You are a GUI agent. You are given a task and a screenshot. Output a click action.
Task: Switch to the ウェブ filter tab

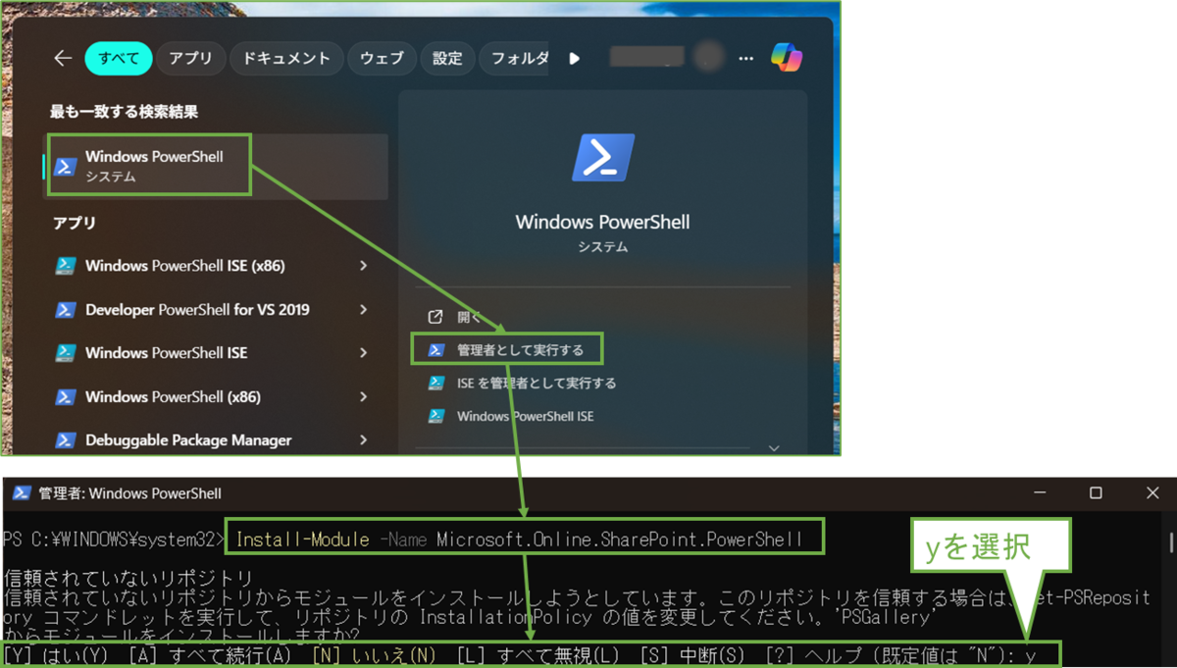(x=382, y=59)
